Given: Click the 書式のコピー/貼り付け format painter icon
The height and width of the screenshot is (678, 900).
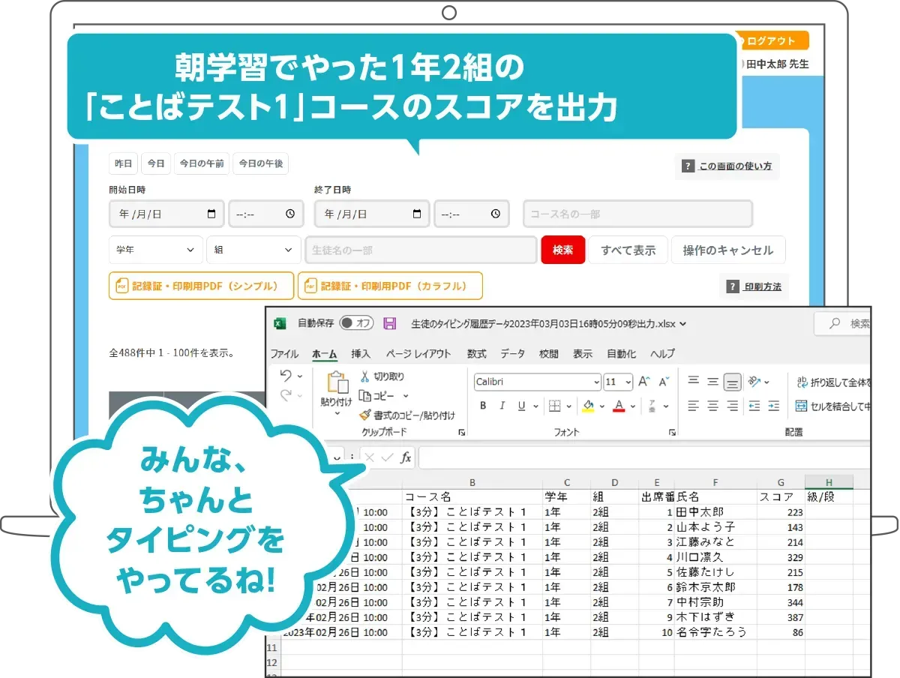Looking at the screenshot, I should point(364,415).
